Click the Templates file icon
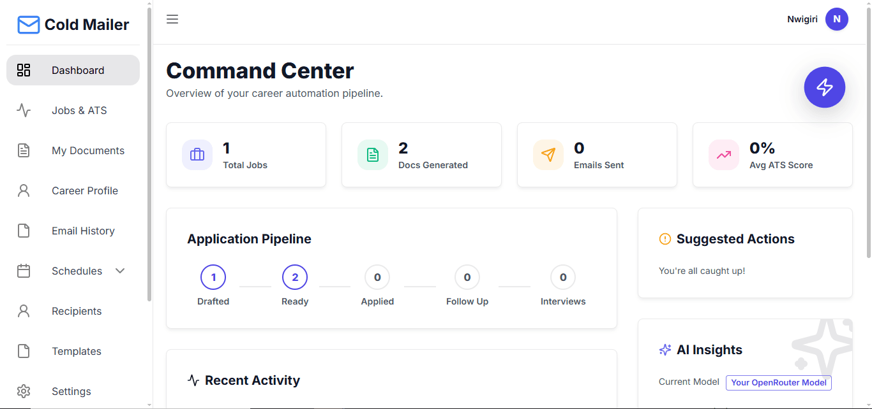The width and height of the screenshot is (872, 409). pos(24,351)
